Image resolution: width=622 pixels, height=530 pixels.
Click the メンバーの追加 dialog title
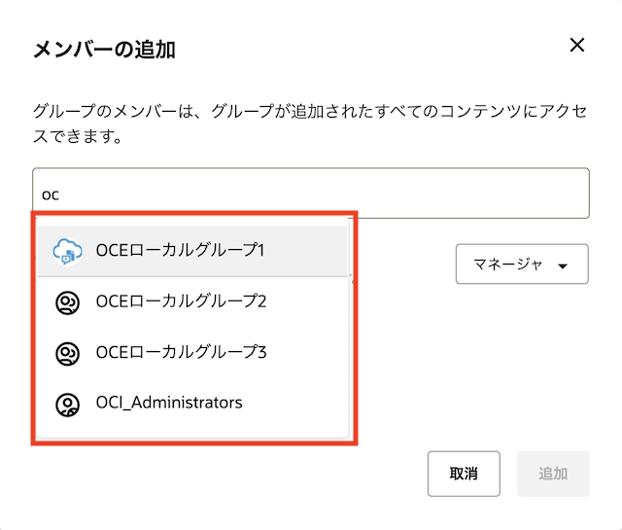(x=104, y=49)
